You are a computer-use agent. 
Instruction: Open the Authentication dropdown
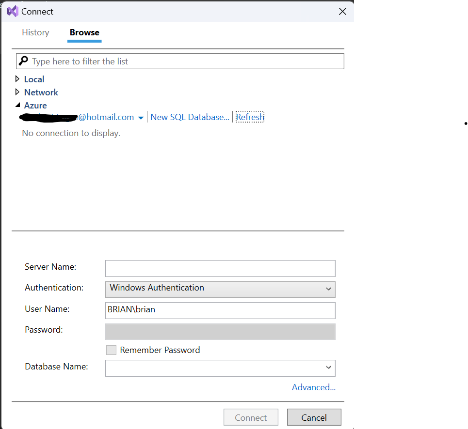tap(220, 289)
